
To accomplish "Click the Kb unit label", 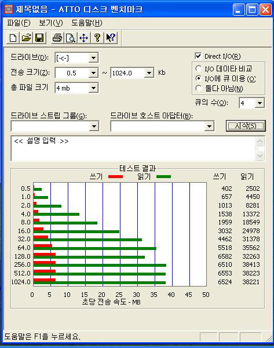I will click(x=162, y=72).
